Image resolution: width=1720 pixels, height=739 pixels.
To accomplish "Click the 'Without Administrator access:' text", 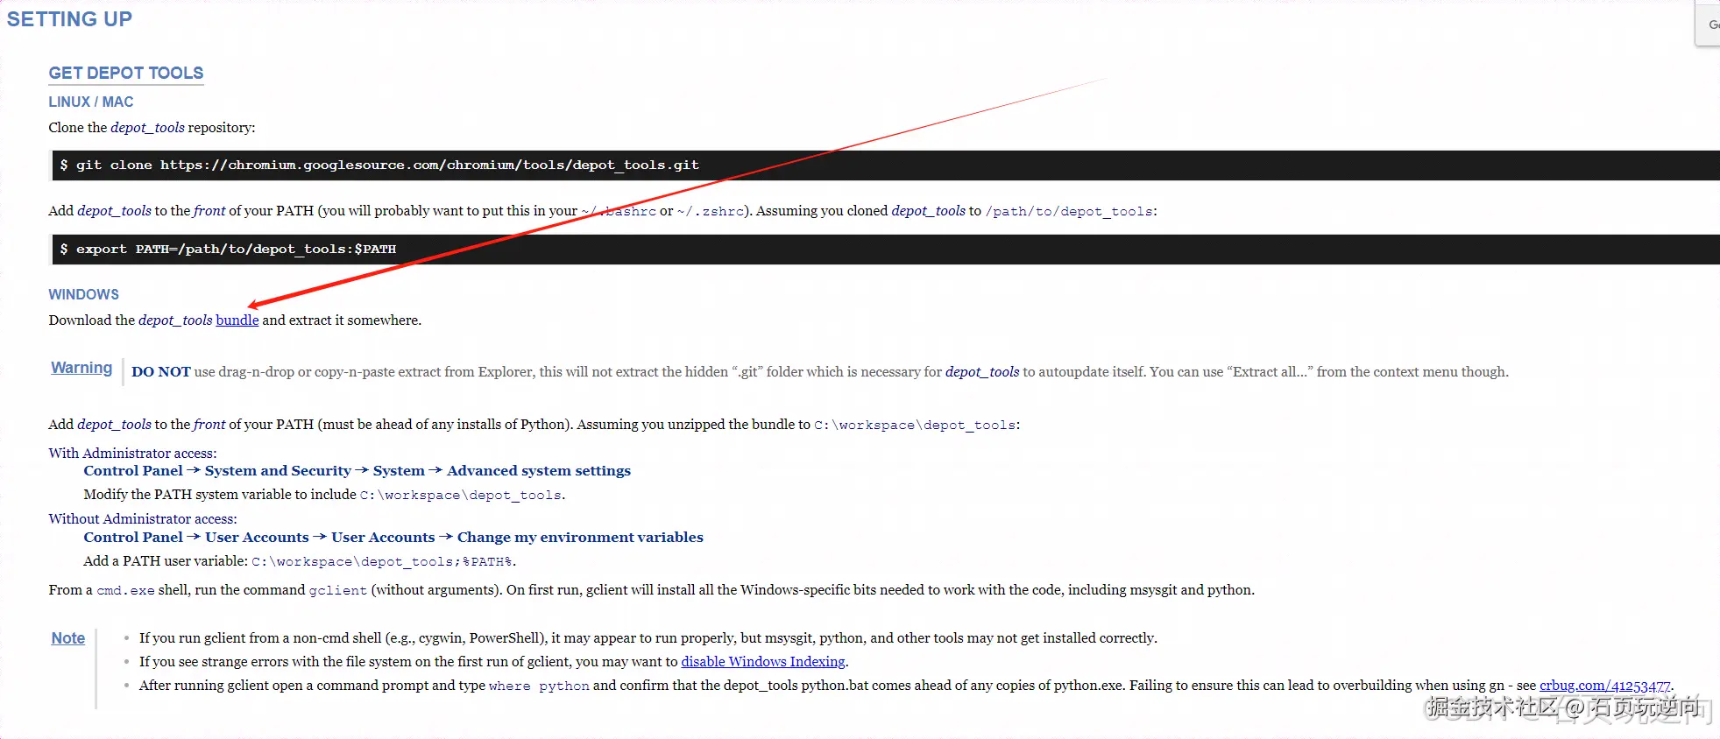I will pyautogui.click(x=143, y=518).
